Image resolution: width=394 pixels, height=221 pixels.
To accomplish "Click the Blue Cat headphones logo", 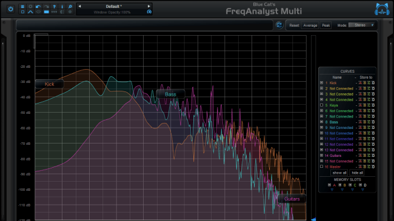I will coord(382,9).
